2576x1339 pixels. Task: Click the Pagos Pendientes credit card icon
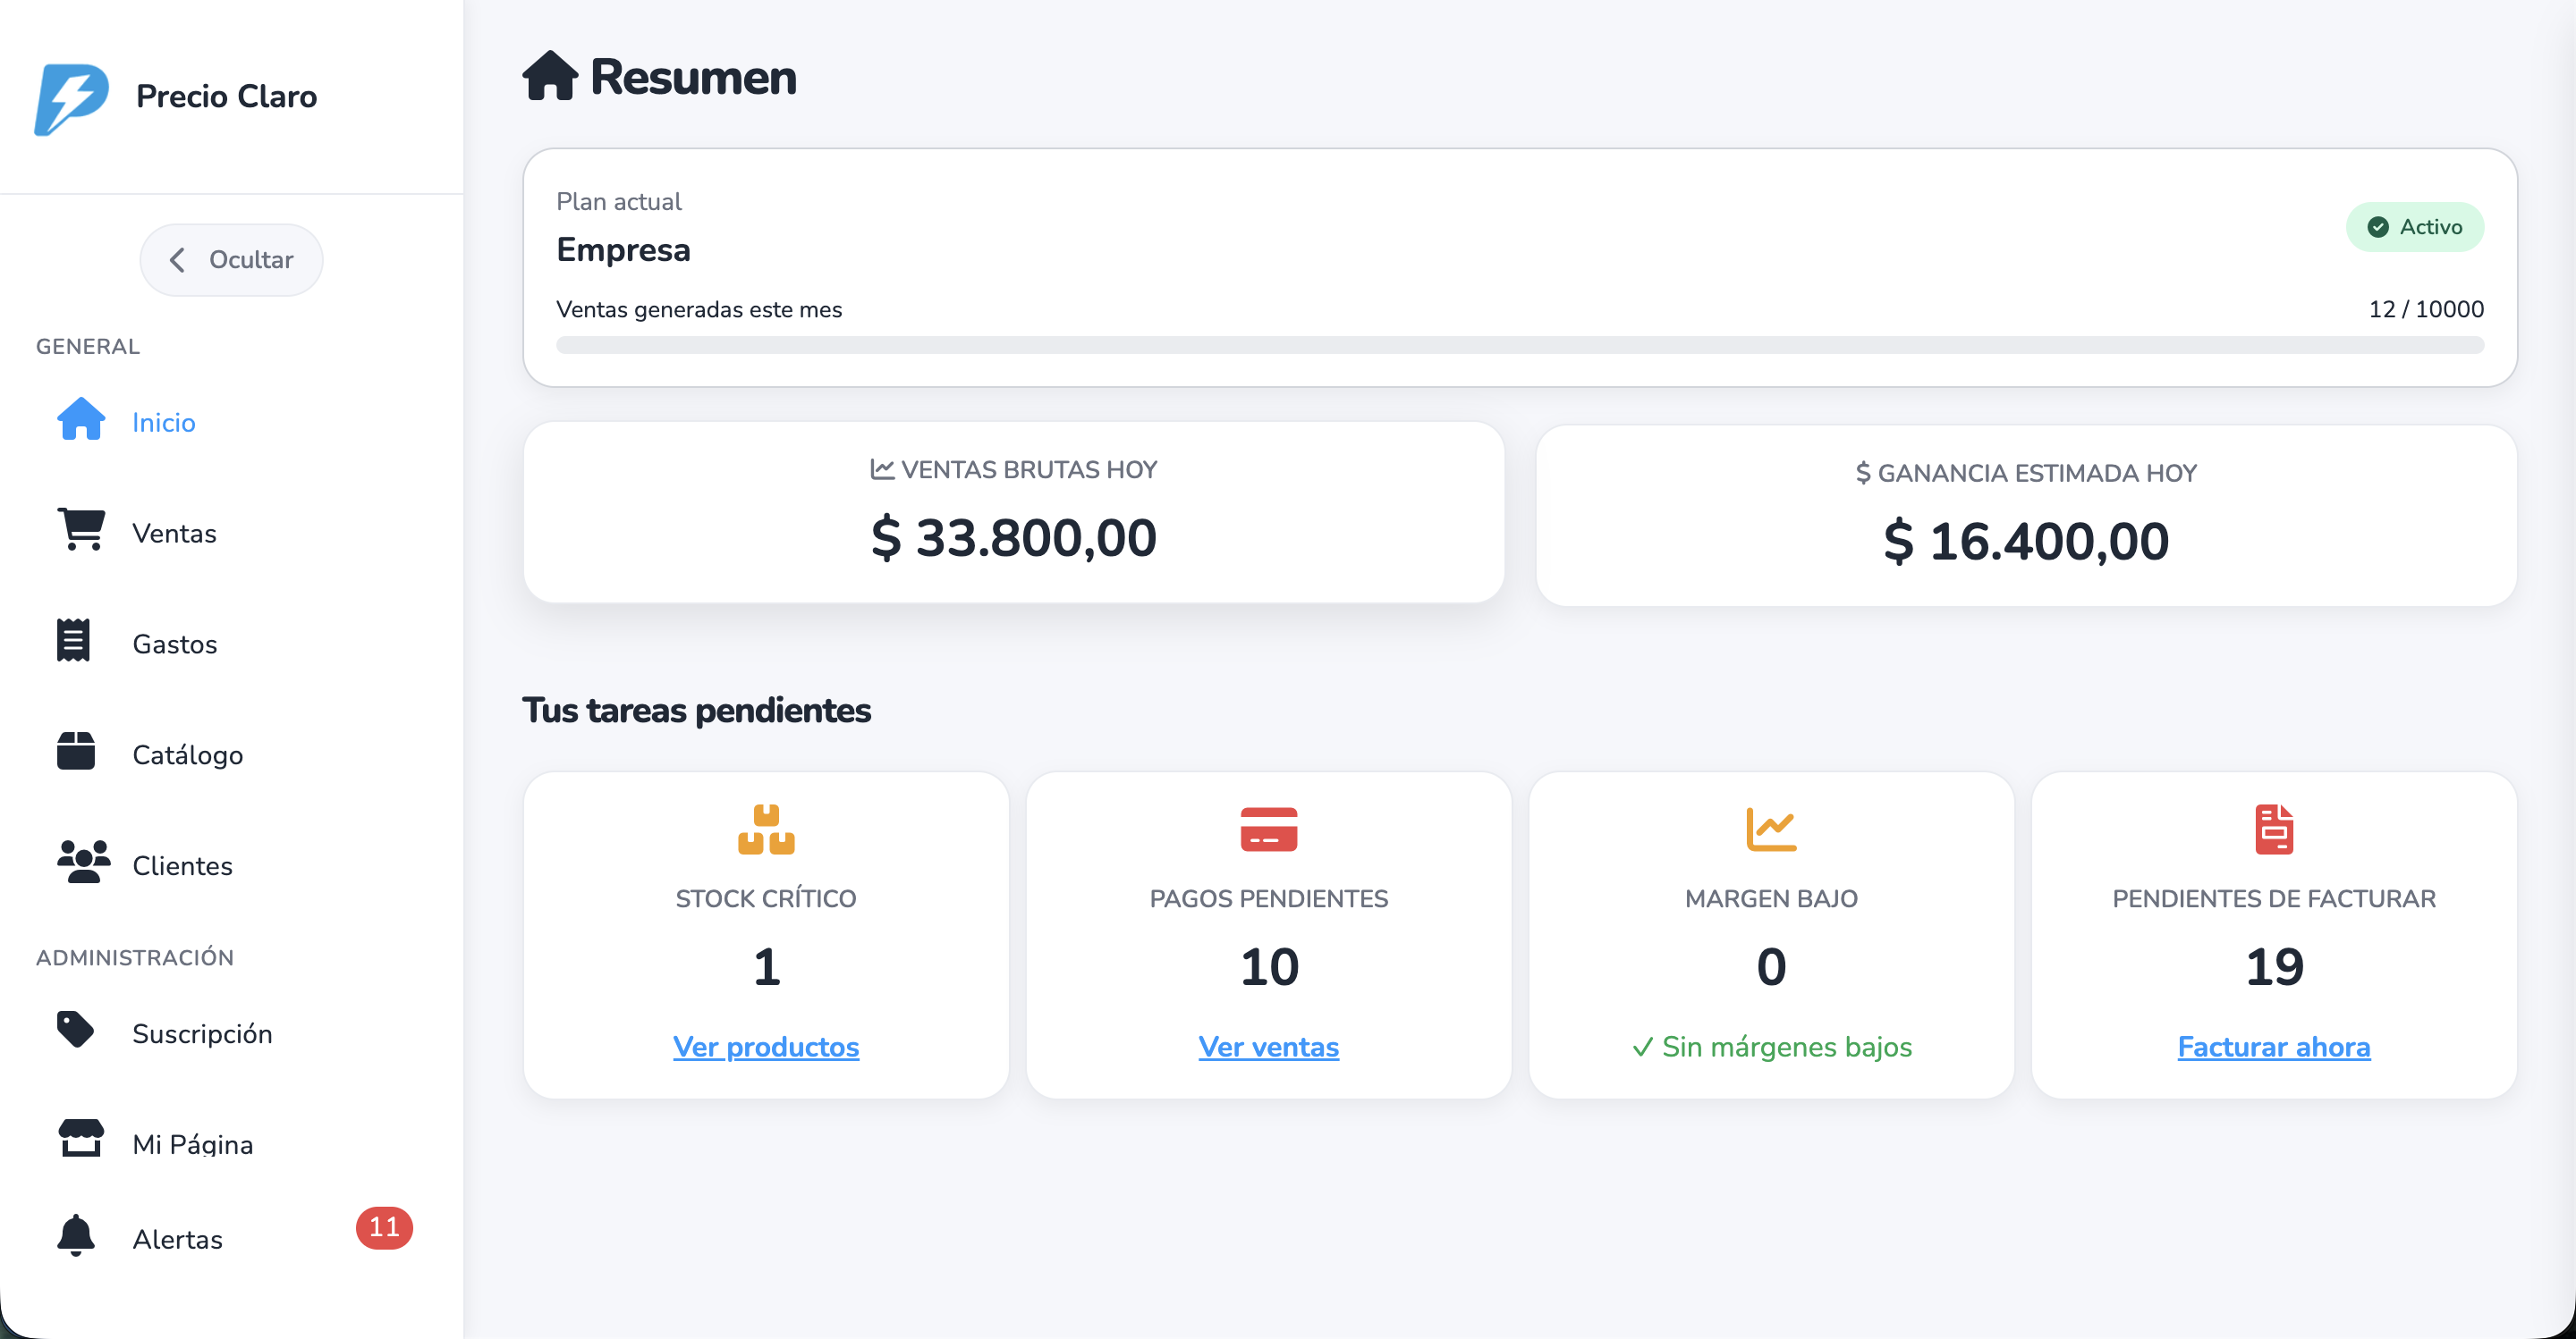1268,830
